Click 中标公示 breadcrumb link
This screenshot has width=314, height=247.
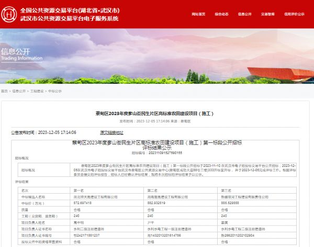(55, 91)
